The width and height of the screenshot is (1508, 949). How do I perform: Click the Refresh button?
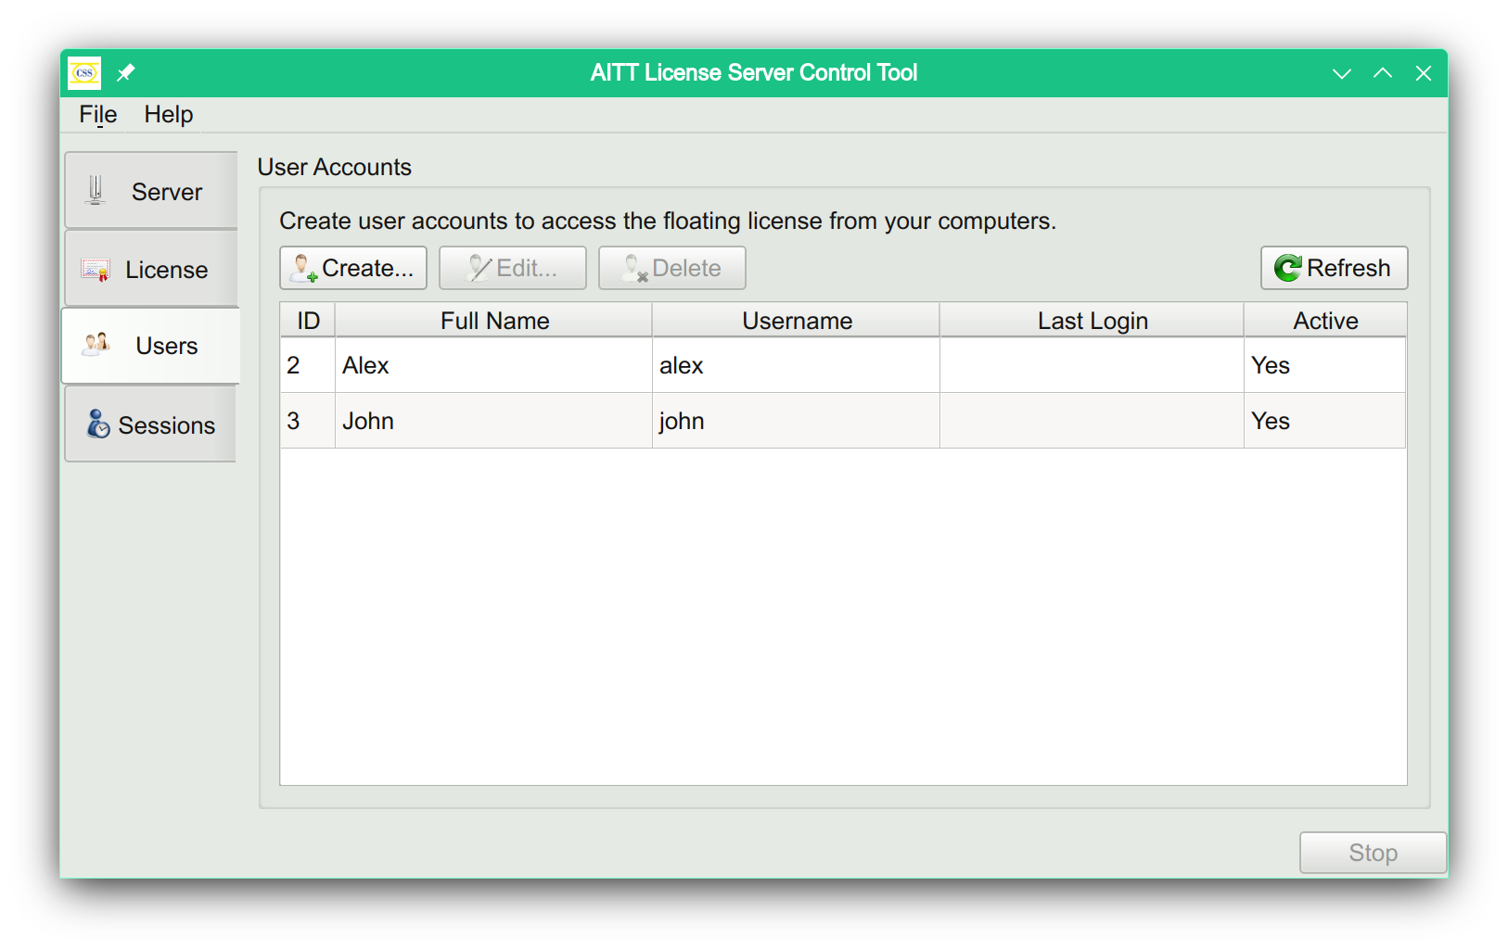point(1334,268)
